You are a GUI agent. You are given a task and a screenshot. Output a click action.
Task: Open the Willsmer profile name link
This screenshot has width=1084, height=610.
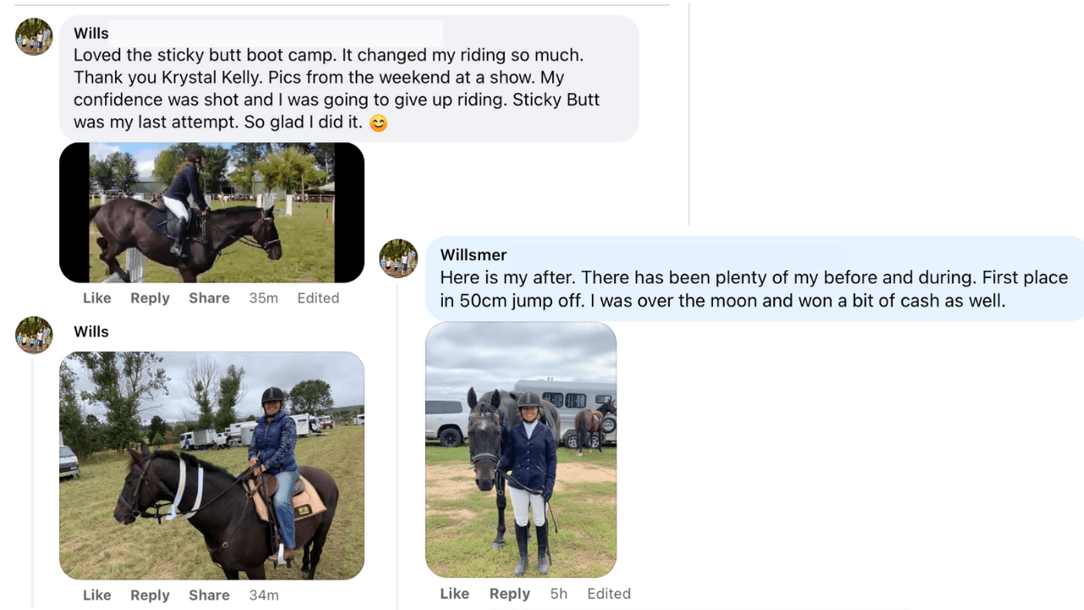click(473, 255)
